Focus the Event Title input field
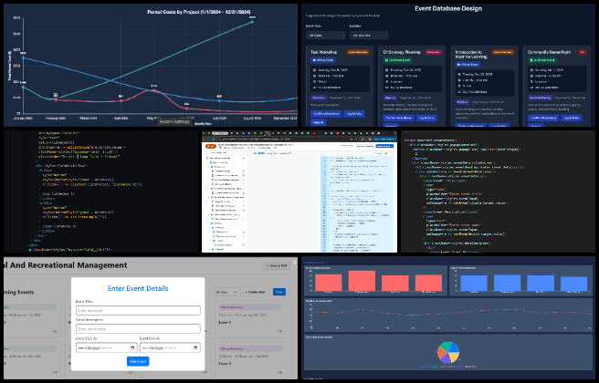This screenshot has height=383, width=599. tap(138, 311)
